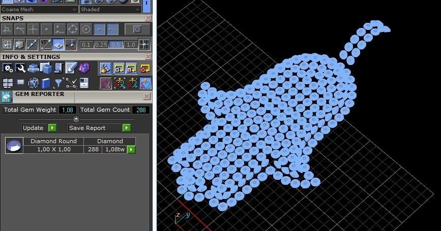Image resolution: width=441 pixels, height=231 pixels.
Task: Click the wireframe bounding cube icon
Action: (33, 83)
